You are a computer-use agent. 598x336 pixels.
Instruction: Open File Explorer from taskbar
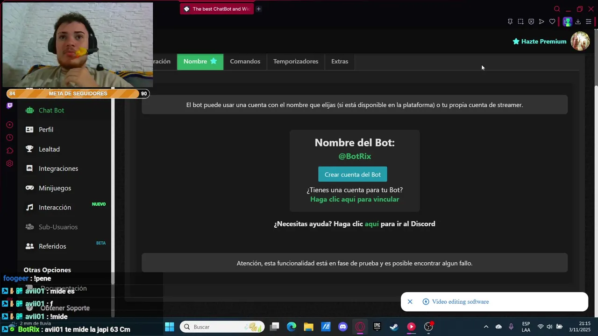pyautogui.click(x=308, y=327)
